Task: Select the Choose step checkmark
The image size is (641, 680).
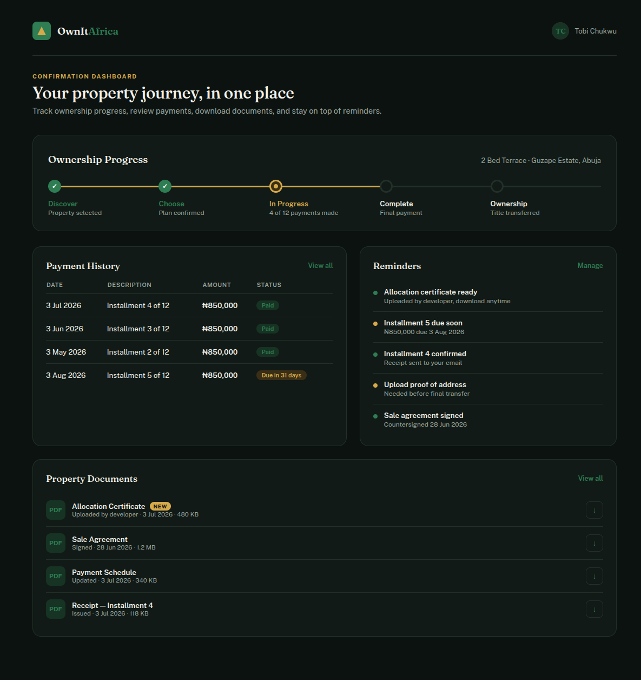Action: (x=165, y=186)
